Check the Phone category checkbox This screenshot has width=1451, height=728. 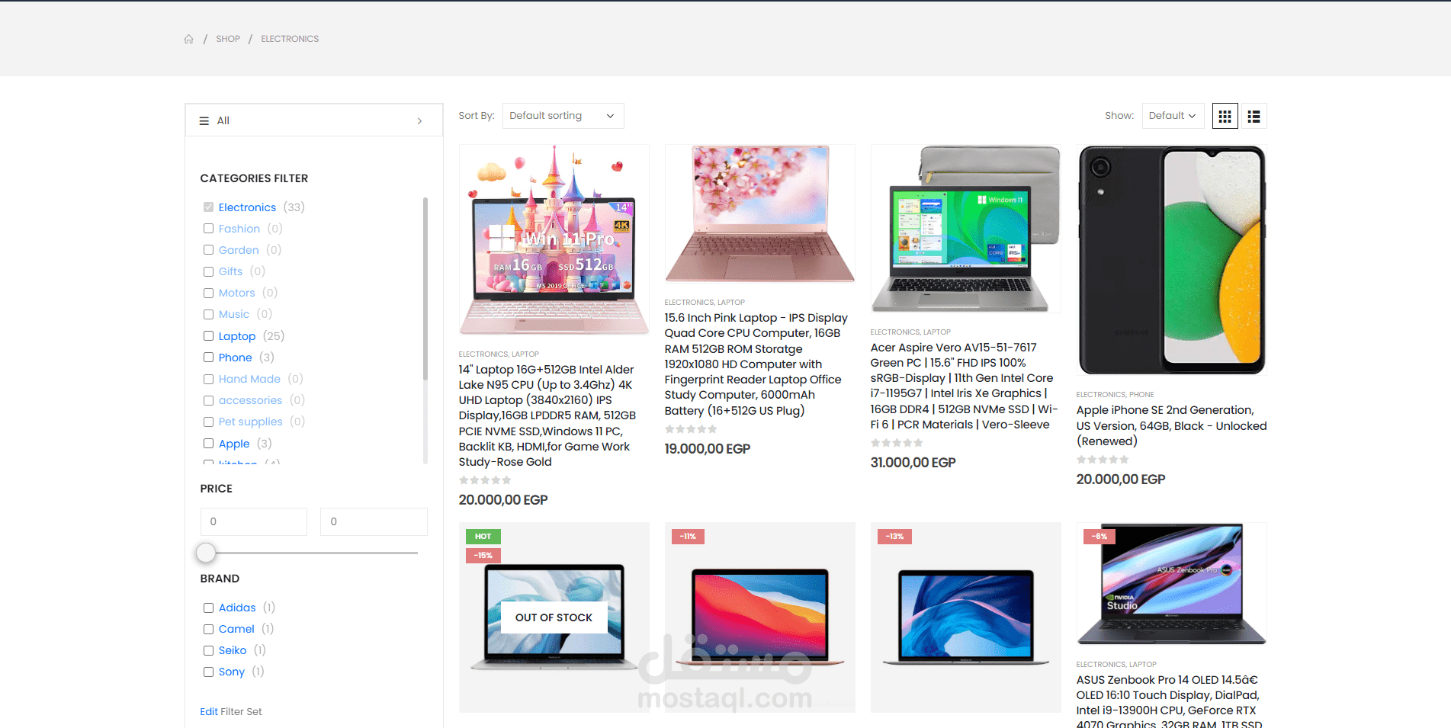(x=208, y=358)
